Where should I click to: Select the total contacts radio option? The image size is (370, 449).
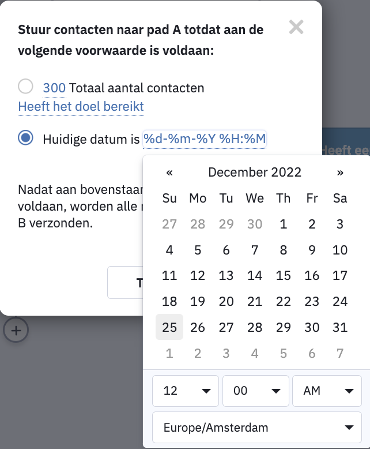(x=25, y=86)
